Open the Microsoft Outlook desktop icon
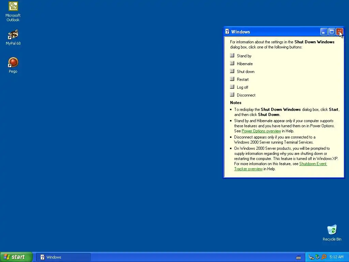349x262 pixels. (13, 12)
